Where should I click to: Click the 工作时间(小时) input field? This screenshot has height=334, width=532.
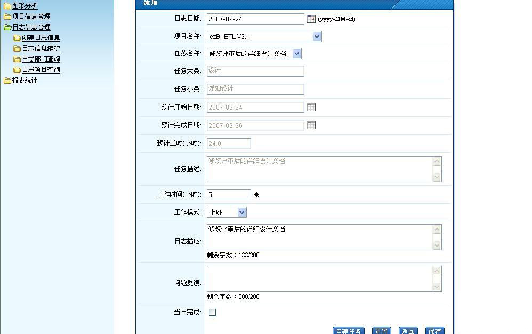click(229, 194)
